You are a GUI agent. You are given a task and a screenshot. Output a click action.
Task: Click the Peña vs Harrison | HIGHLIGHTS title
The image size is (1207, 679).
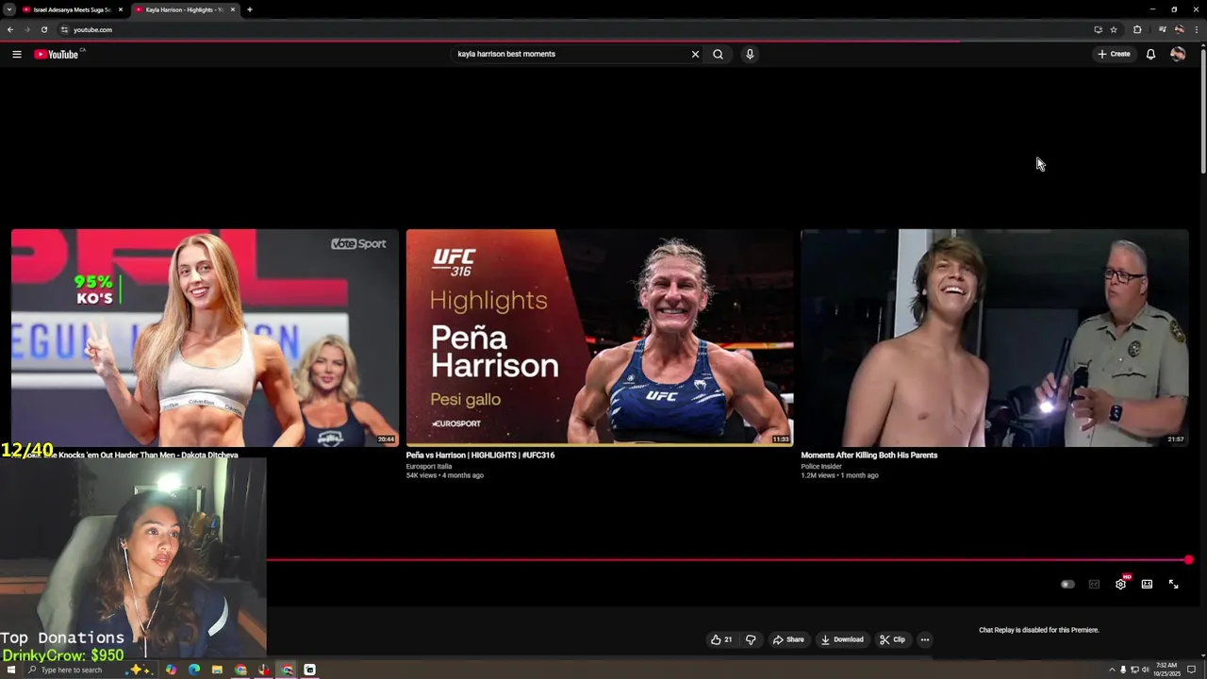pyautogui.click(x=480, y=455)
